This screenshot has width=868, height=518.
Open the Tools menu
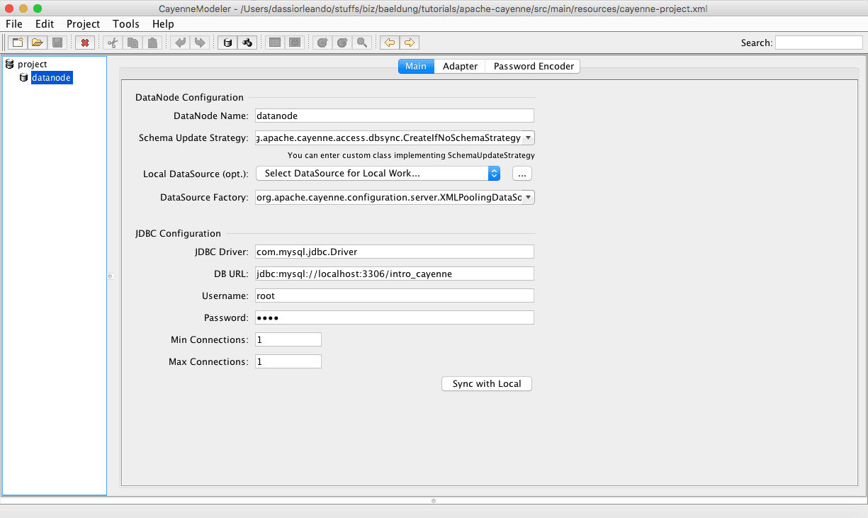click(x=126, y=24)
